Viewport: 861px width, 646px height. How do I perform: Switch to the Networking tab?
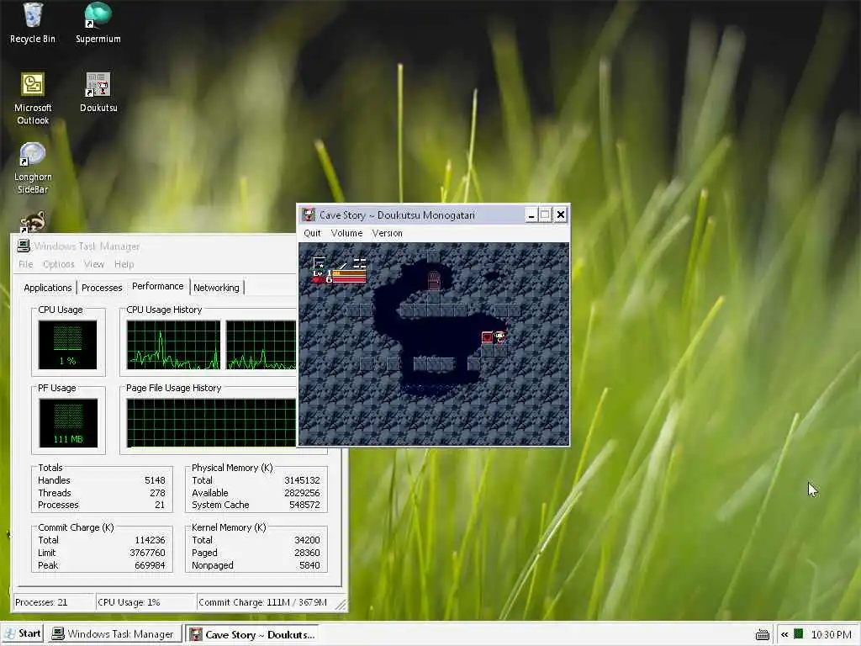point(216,288)
